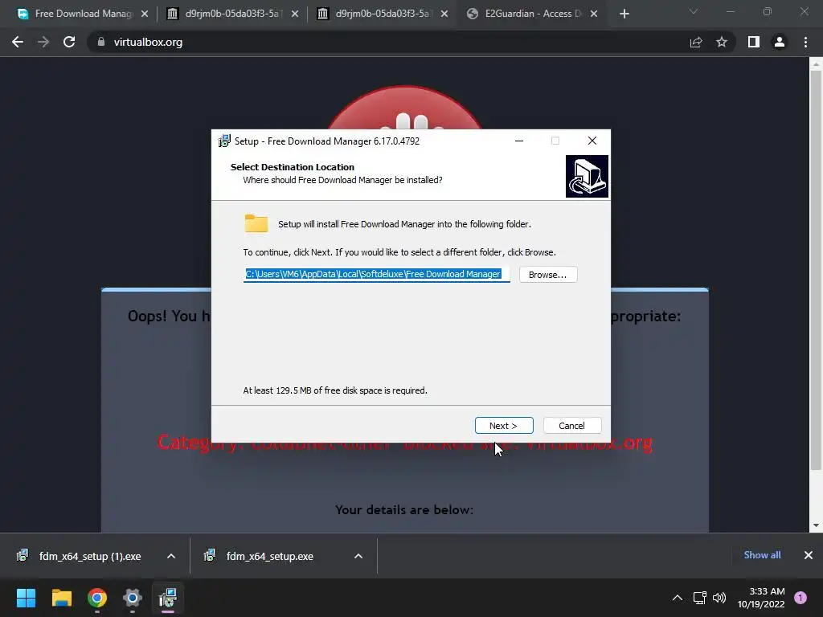Screen dimensions: 823x617
Task: Close the second d9rjm0b tab
Action: (444, 14)
